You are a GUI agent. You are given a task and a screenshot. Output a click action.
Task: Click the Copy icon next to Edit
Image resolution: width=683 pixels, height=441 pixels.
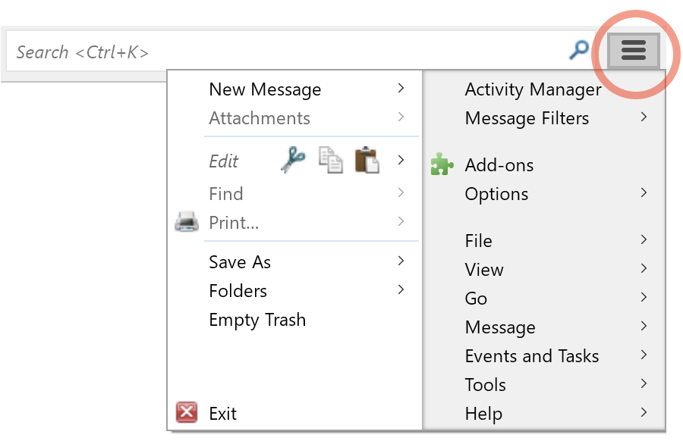(x=330, y=160)
